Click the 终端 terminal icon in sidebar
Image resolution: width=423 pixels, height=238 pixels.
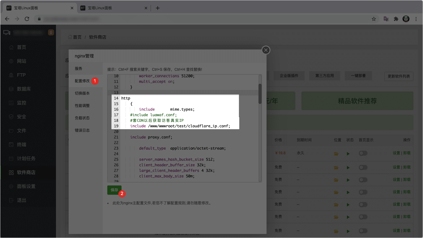(x=11, y=145)
